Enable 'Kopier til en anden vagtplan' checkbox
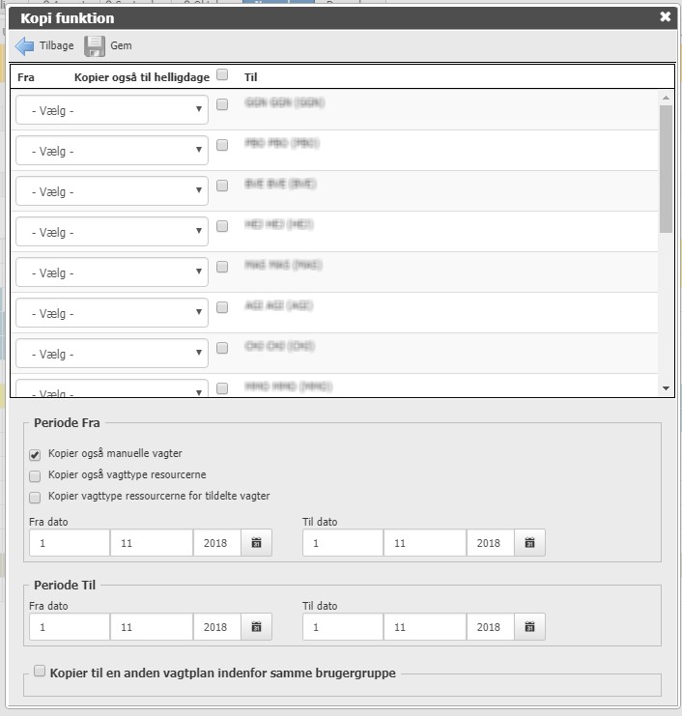682x716 pixels. point(40,671)
